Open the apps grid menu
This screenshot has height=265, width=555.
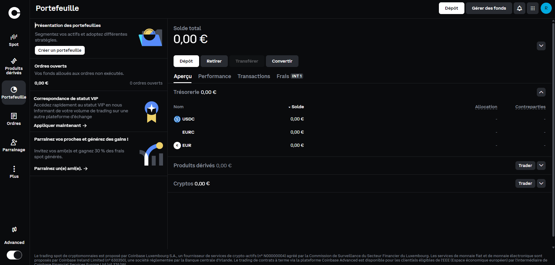click(x=532, y=8)
